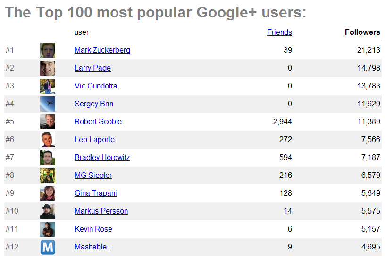Click the Followers column header
385x256 pixels.
[x=362, y=32]
